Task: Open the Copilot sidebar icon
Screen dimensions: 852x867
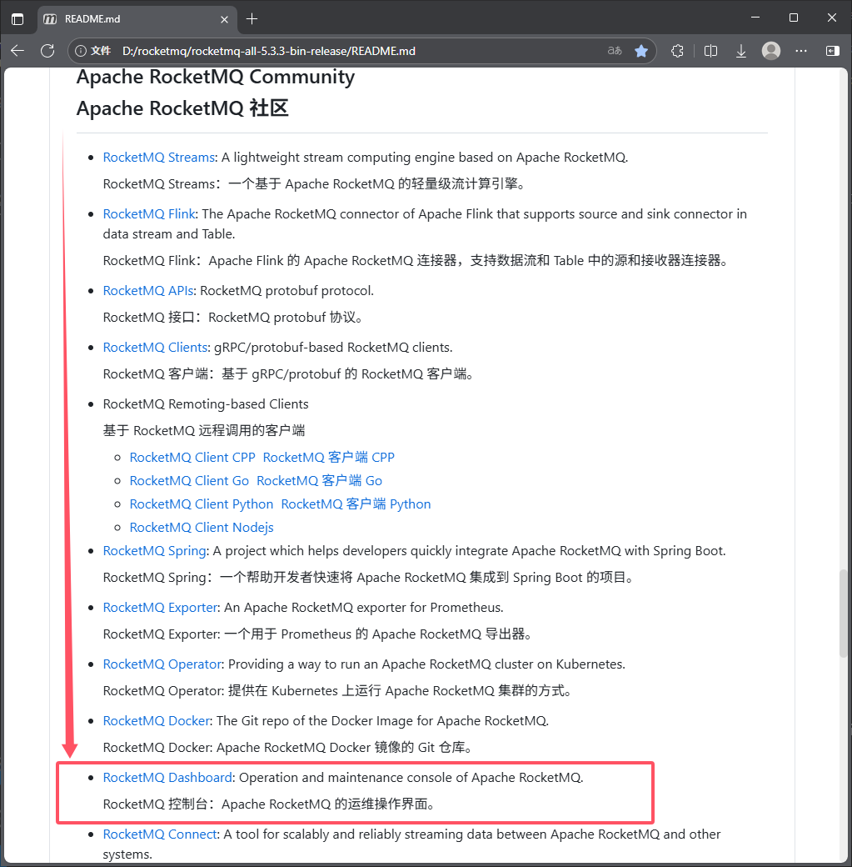Action: [831, 50]
